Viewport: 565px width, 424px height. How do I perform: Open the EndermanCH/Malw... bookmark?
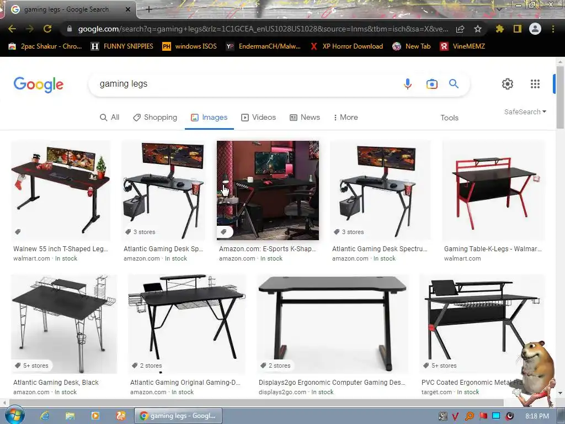263,46
